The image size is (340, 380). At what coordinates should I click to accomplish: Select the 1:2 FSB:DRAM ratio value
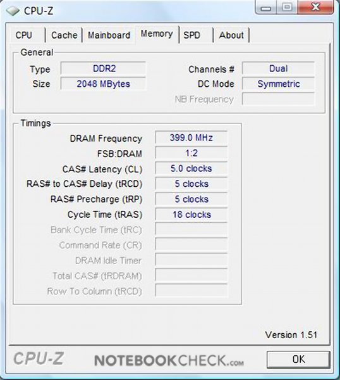[191, 153]
